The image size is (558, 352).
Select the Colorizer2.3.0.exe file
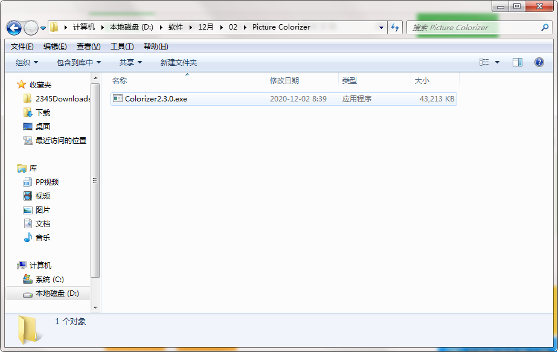tap(284, 99)
